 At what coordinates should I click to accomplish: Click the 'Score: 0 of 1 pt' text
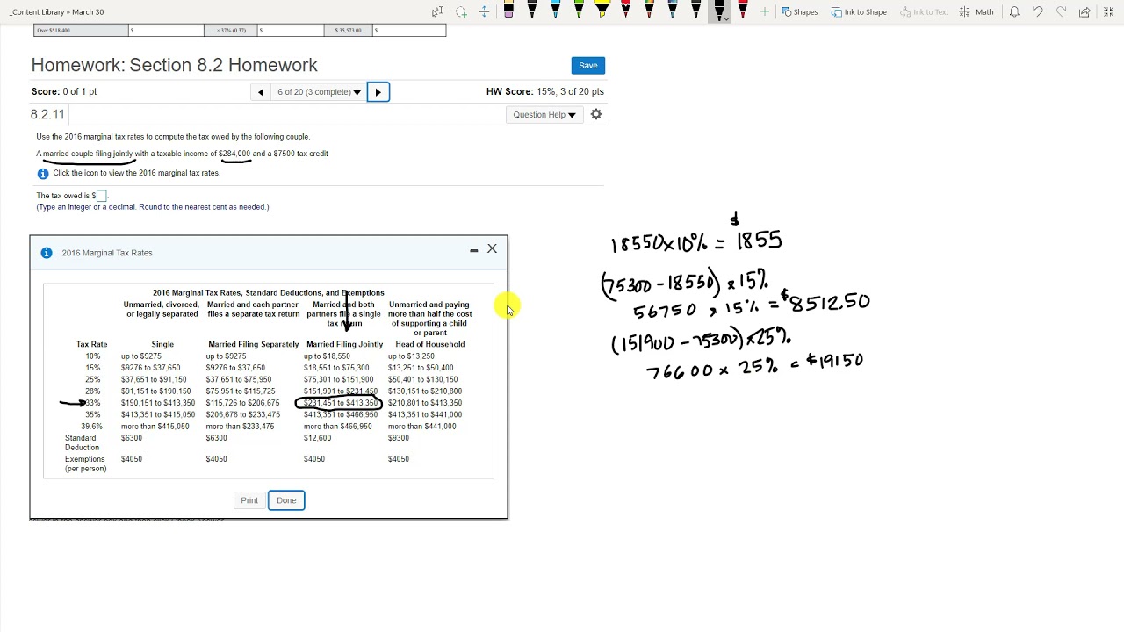[64, 91]
